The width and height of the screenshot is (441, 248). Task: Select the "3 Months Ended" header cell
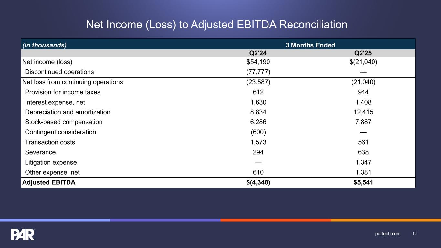310,45
